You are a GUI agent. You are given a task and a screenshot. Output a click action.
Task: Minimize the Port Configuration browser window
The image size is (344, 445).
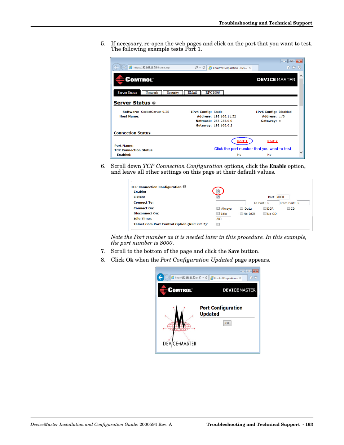(x=243, y=271)
